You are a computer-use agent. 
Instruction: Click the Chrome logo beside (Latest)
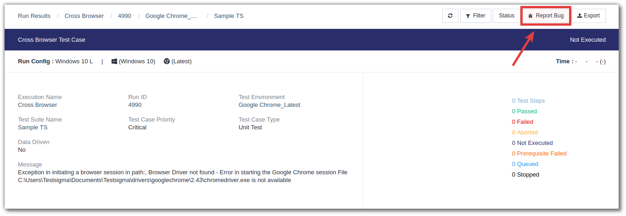[x=167, y=61]
